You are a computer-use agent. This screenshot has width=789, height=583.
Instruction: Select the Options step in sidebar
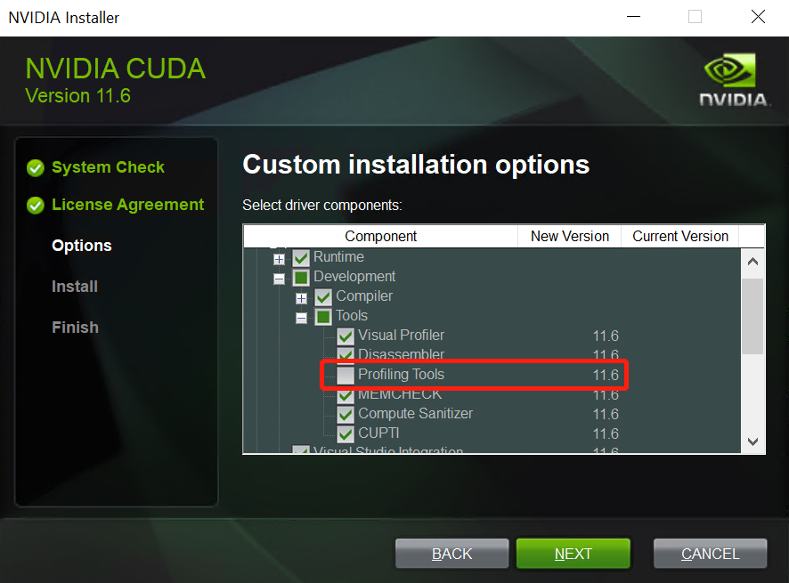[82, 246]
